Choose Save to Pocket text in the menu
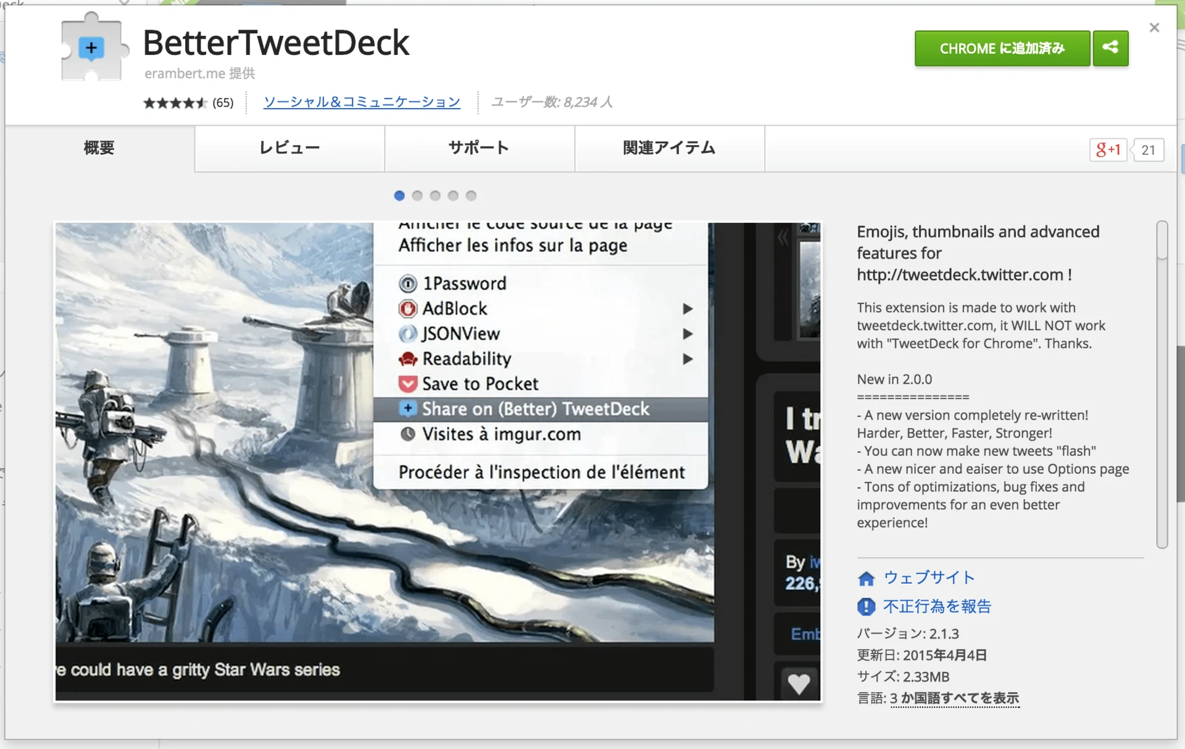Image resolution: width=1185 pixels, height=749 pixels. (x=480, y=384)
